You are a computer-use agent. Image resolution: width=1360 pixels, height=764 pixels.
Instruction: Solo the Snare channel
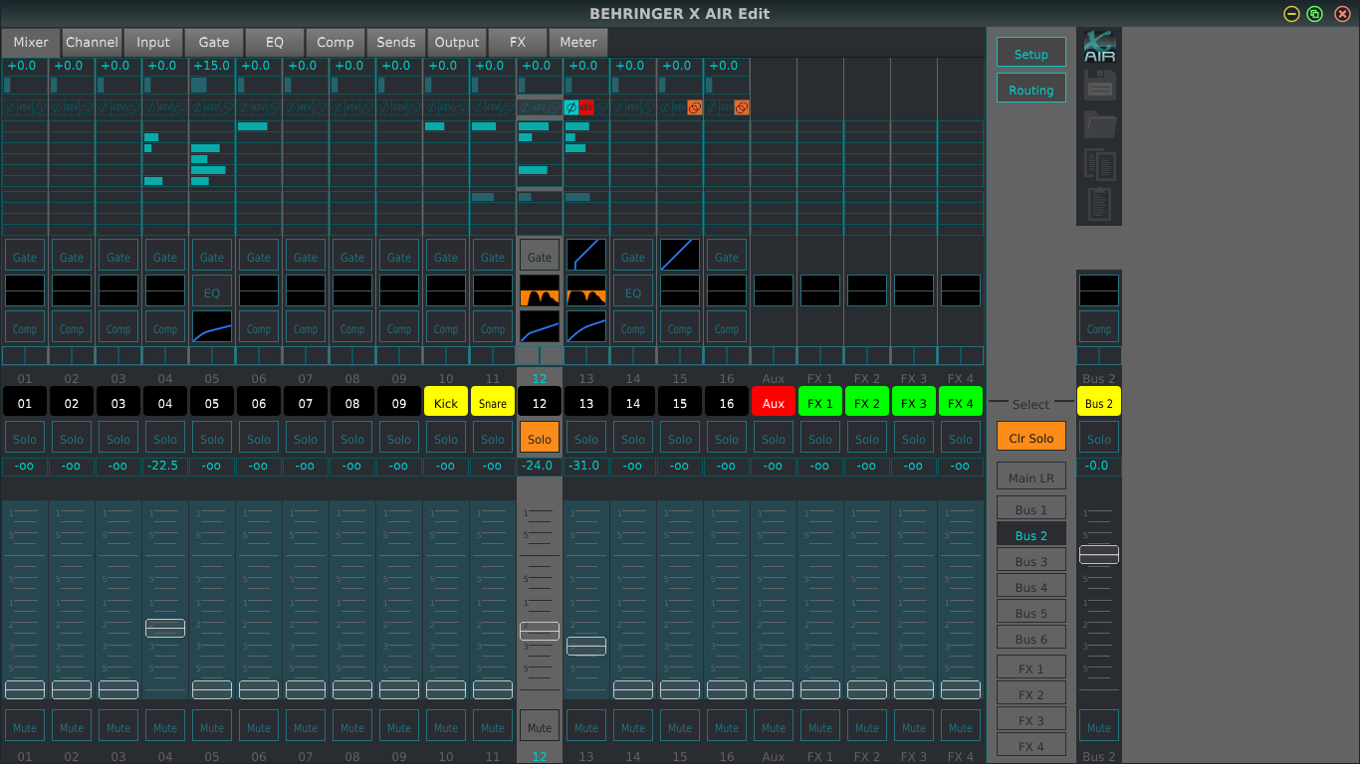[x=493, y=439]
